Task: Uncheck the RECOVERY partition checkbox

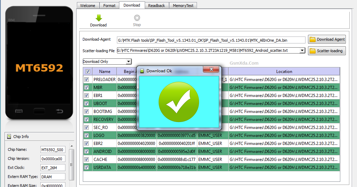Action: pyautogui.click(x=87, y=119)
